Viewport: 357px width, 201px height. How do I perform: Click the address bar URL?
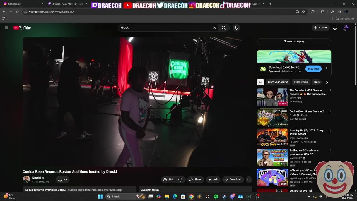[52, 12]
